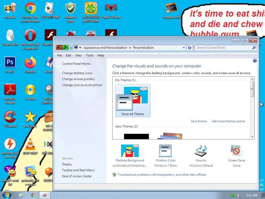The image size is (265, 199).
Task: Open 'doesn't work lol' Yahoo icon
Action: pyautogui.click(x=10, y=175)
